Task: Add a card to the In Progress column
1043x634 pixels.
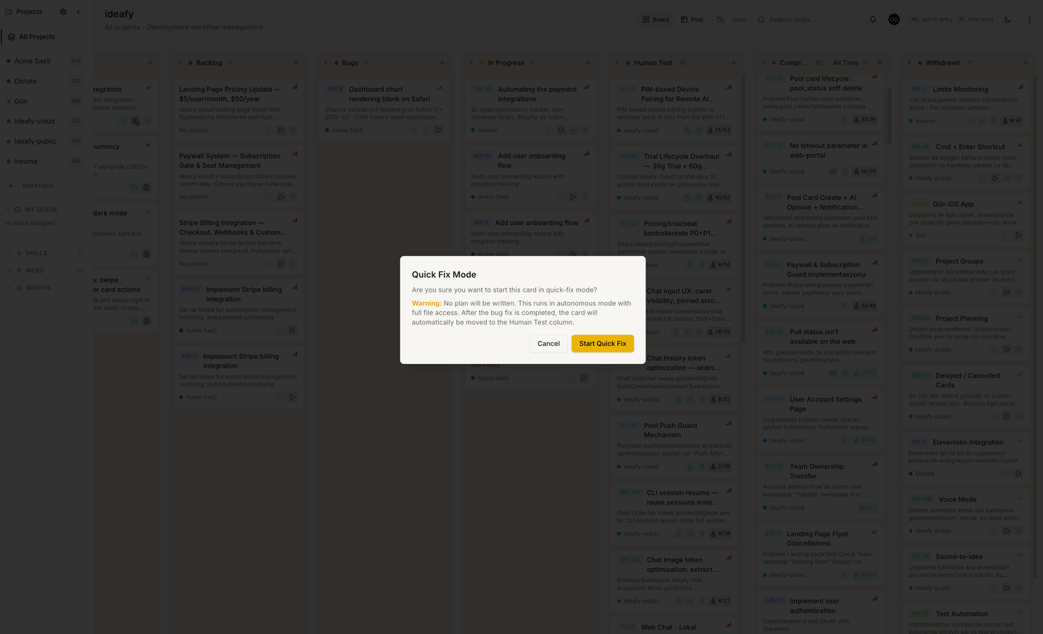Action: click(587, 63)
